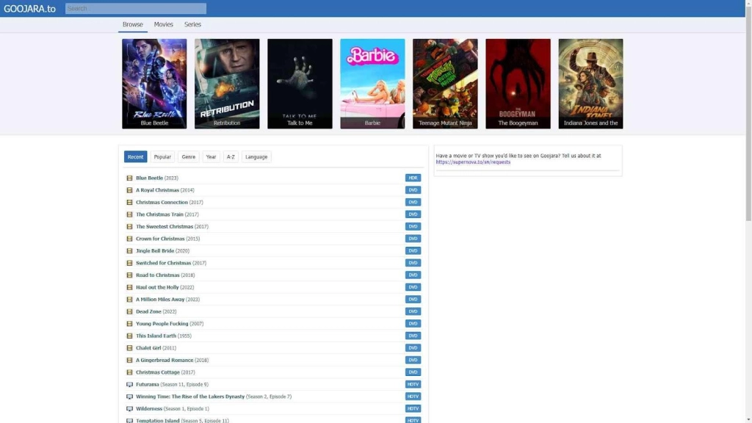Switch to the Series tab

(192, 23)
